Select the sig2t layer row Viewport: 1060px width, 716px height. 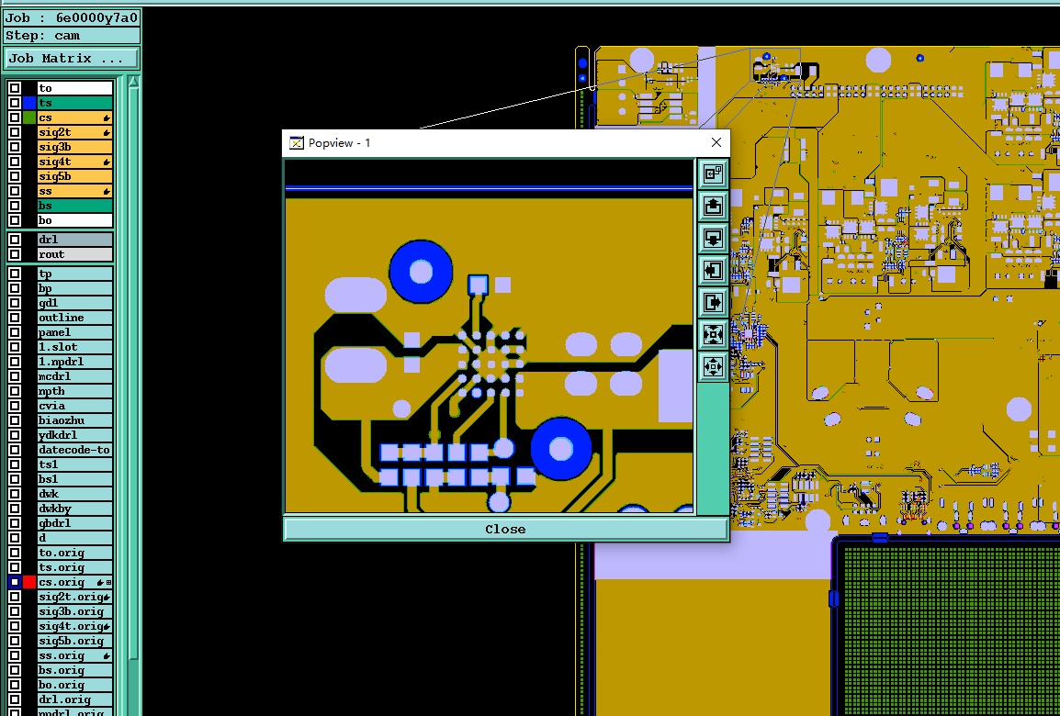[74, 132]
